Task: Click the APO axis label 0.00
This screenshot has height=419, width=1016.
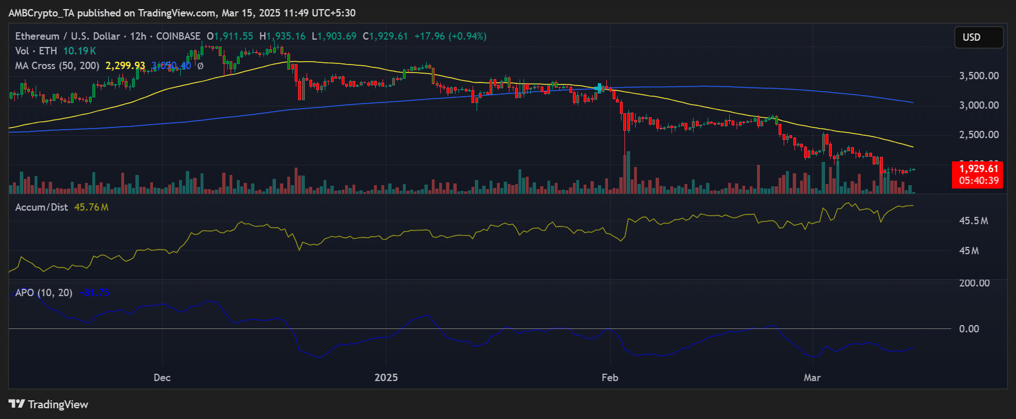Action: tap(969, 329)
